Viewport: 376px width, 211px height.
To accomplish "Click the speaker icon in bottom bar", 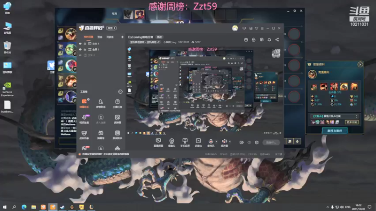I will pos(224,141).
